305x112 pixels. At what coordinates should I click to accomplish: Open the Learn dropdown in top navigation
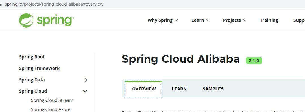click(x=200, y=20)
